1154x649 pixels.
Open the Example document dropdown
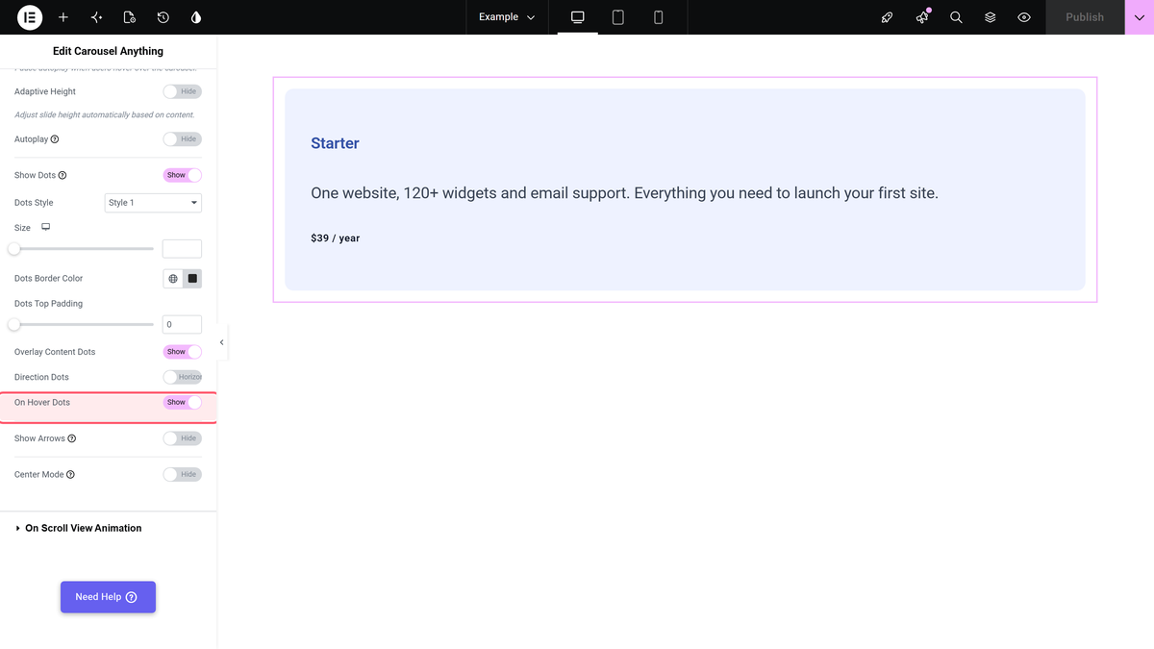tap(507, 17)
